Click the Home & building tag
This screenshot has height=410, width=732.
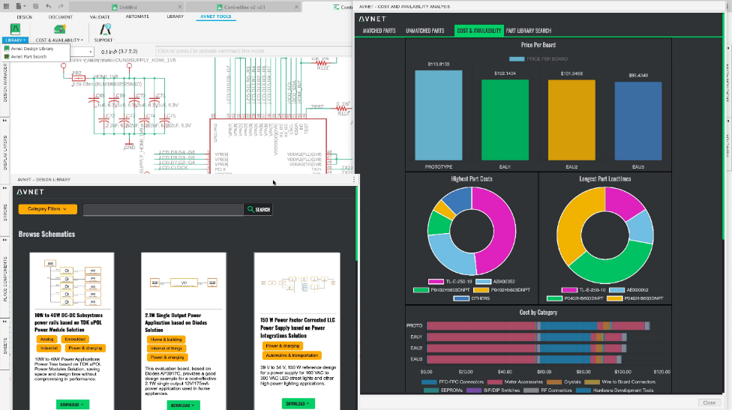coord(166,340)
